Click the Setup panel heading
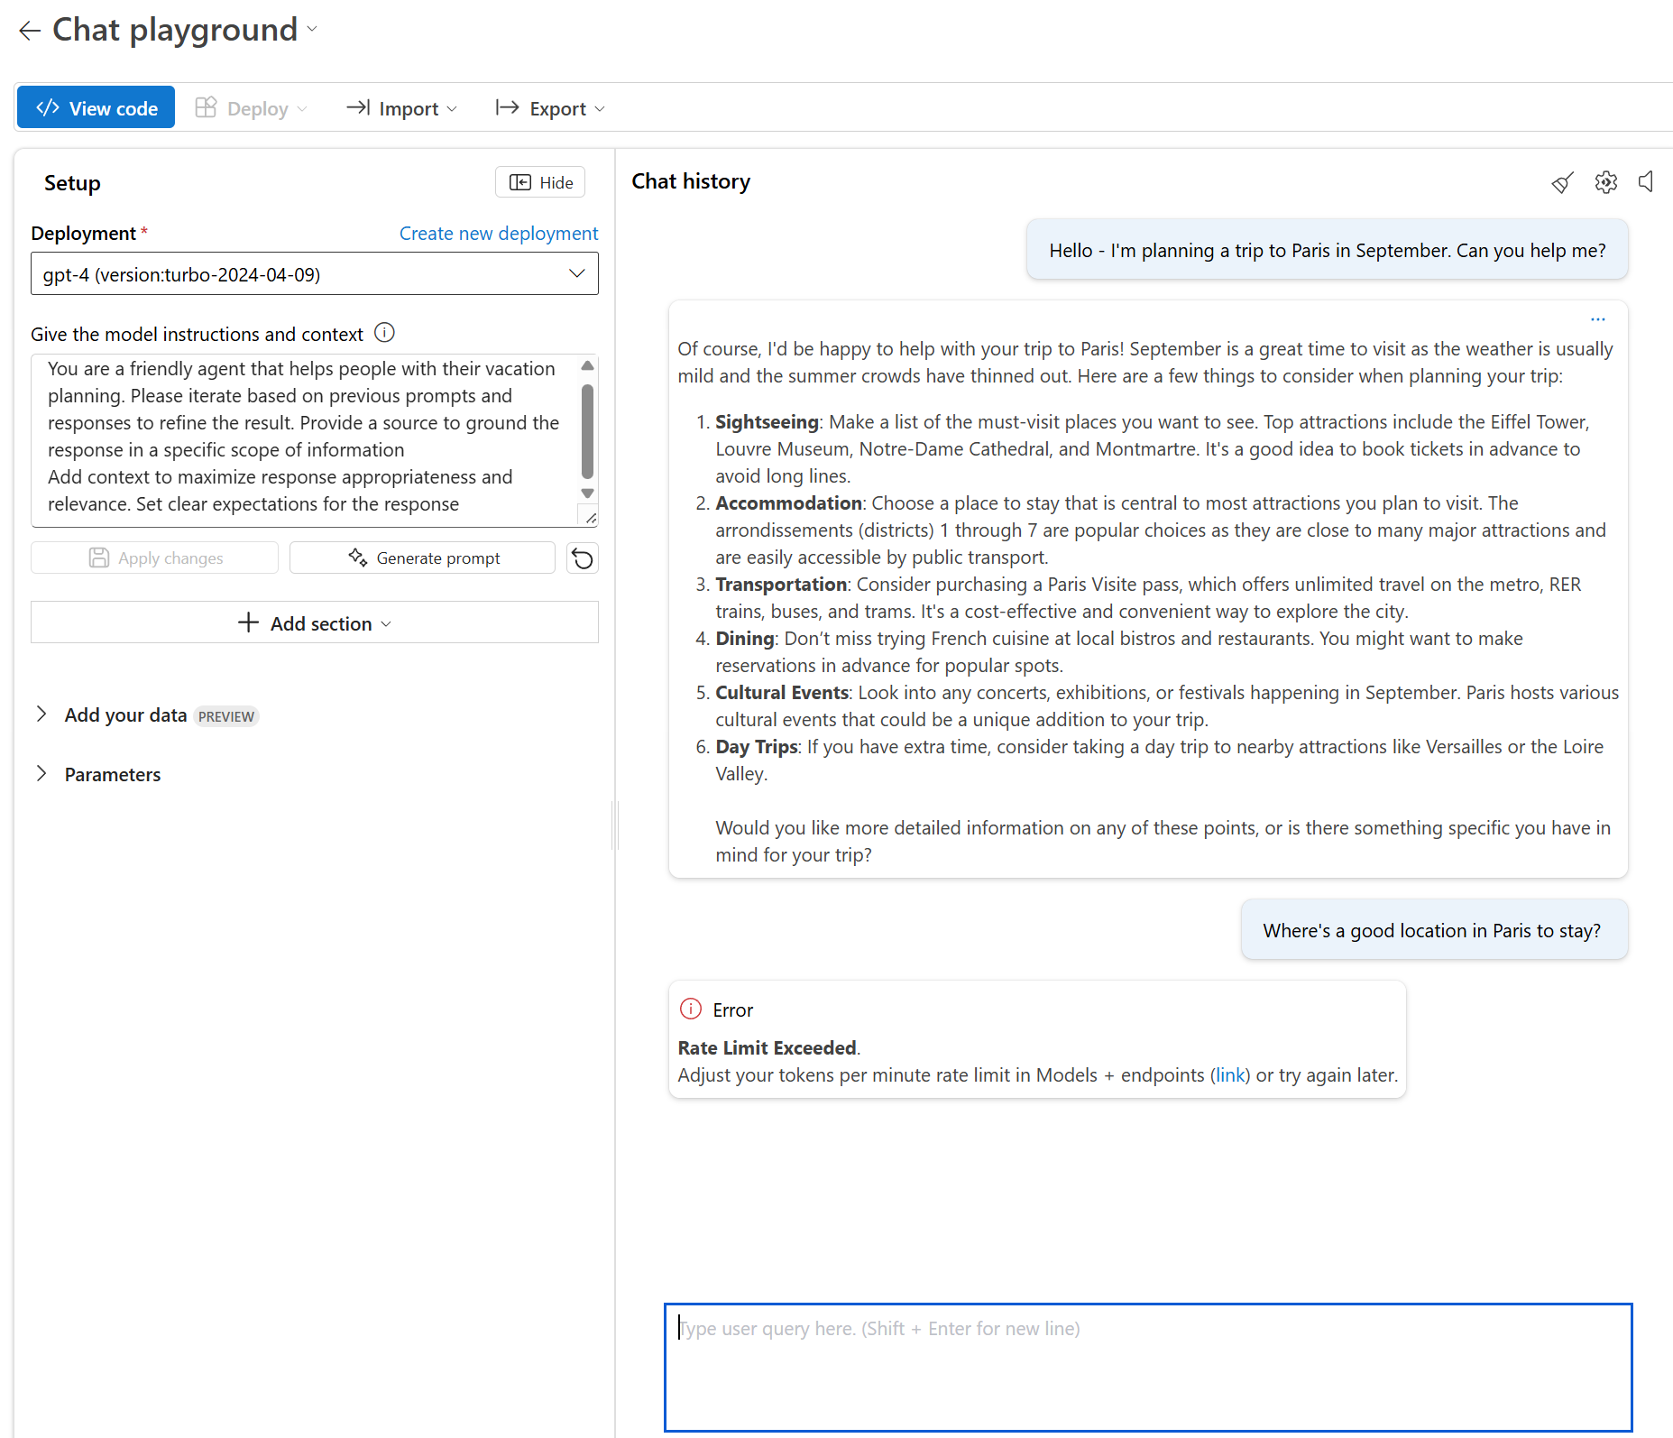This screenshot has width=1673, height=1438. 72,183
